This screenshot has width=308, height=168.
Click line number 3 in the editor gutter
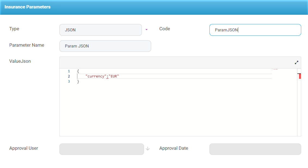[x=69, y=82]
